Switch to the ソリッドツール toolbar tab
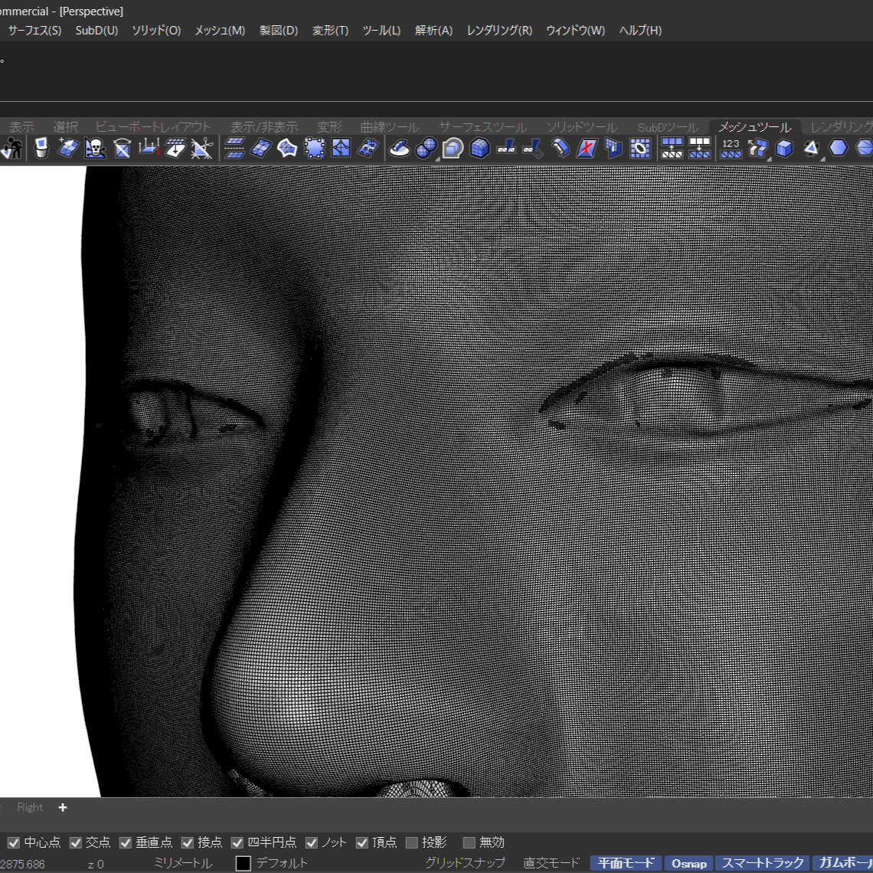The width and height of the screenshot is (873, 873). (580, 127)
